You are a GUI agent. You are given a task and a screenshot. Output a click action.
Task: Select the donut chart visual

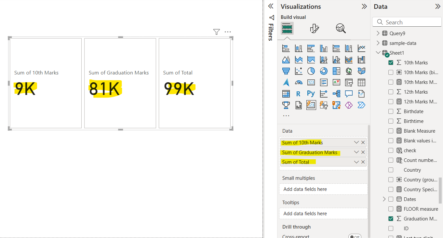(324, 71)
